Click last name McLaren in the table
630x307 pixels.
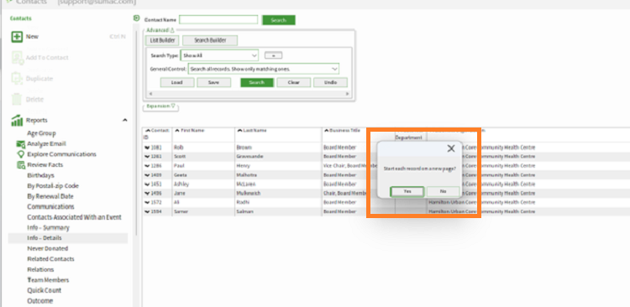245,185
